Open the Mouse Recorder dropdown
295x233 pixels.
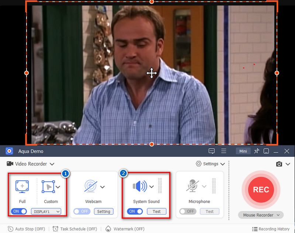coord(260,215)
